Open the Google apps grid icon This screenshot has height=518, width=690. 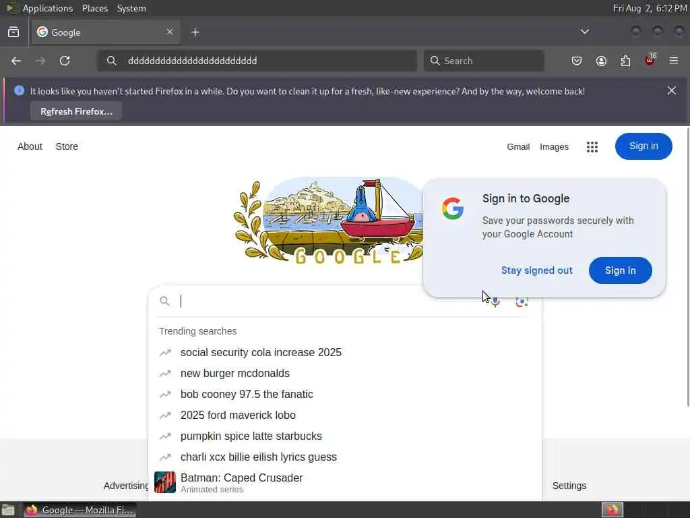tap(592, 146)
